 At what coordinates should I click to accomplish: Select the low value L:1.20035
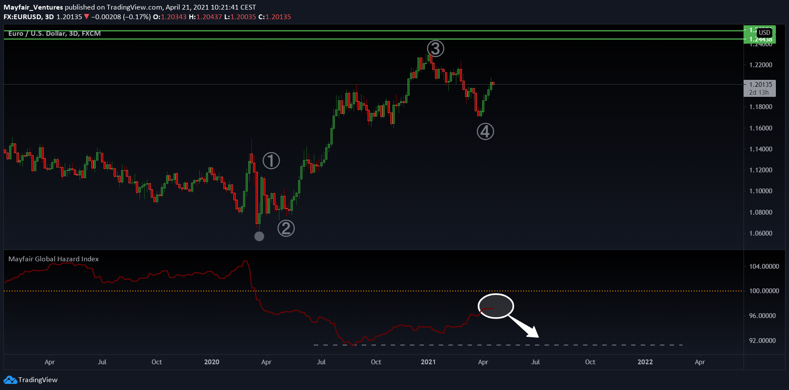pyautogui.click(x=240, y=17)
